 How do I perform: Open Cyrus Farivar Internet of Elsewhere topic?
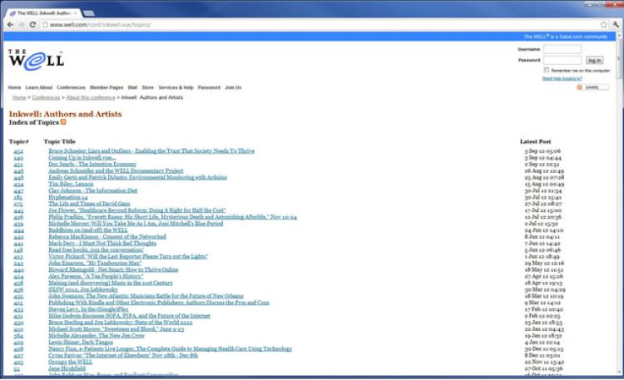point(123,355)
